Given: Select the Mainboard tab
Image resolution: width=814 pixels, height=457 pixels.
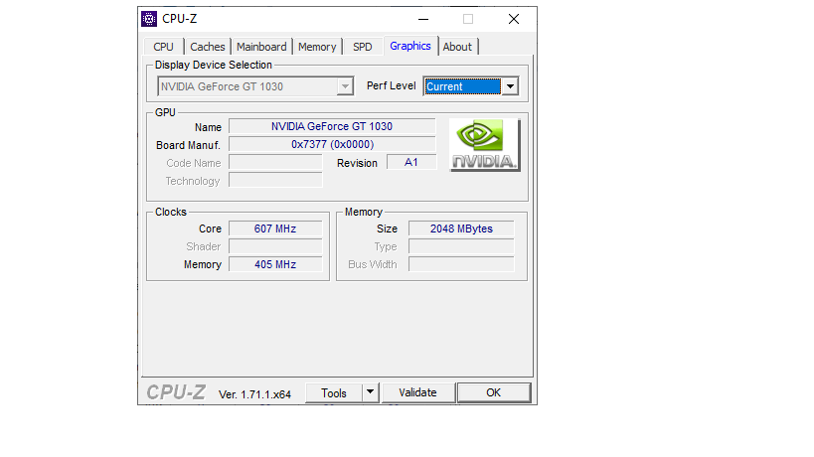Looking at the screenshot, I should [x=261, y=47].
